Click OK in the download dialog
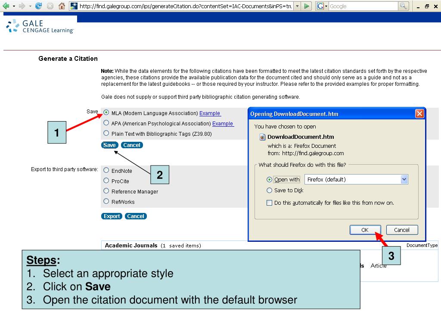The width and height of the screenshot is (441, 331). 365,230
